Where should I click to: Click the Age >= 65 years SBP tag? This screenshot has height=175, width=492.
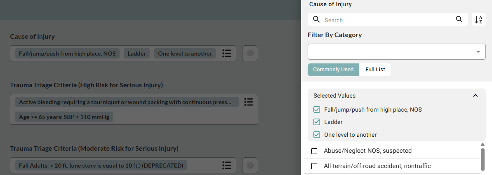(x=64, y=117)
